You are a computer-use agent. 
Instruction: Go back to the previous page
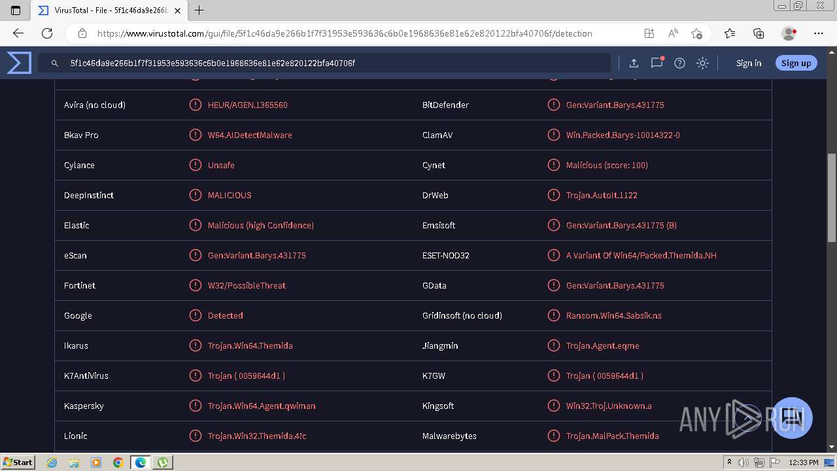click(18, 33)
